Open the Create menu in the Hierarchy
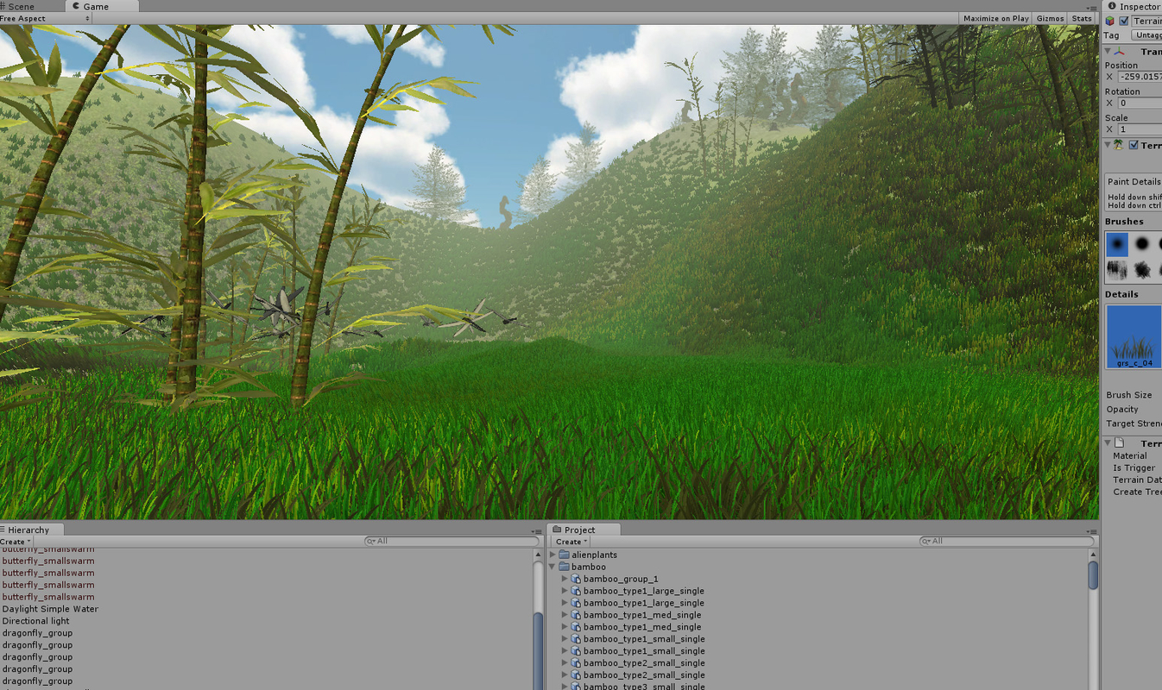This screenshot has width=1162, height=690. [x=13, y=541]
